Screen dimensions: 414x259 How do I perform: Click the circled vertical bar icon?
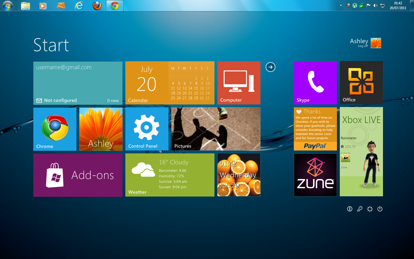(350, 209)
